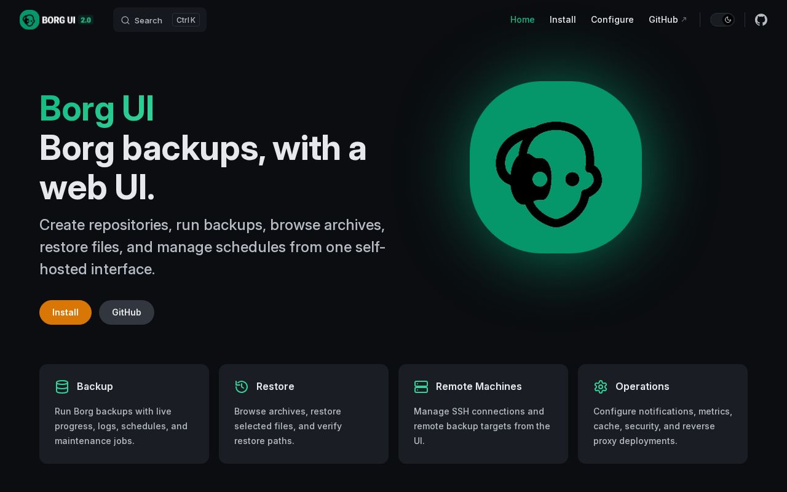
Task: Select the Operations card title
Action: [643, 386]
